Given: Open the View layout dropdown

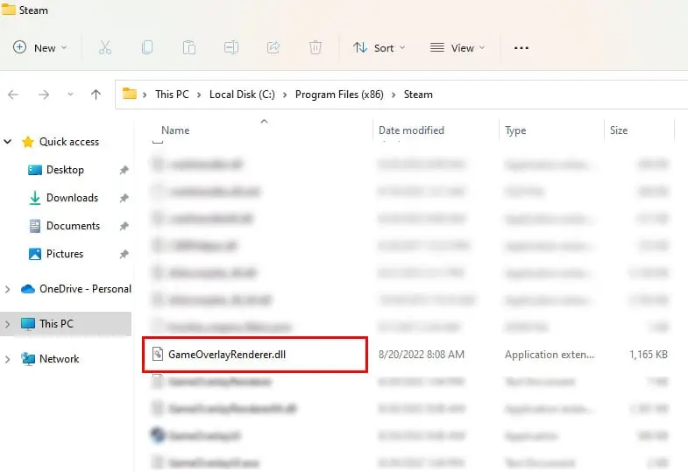Looking at the screenshot, I should [x=456, y=47].
